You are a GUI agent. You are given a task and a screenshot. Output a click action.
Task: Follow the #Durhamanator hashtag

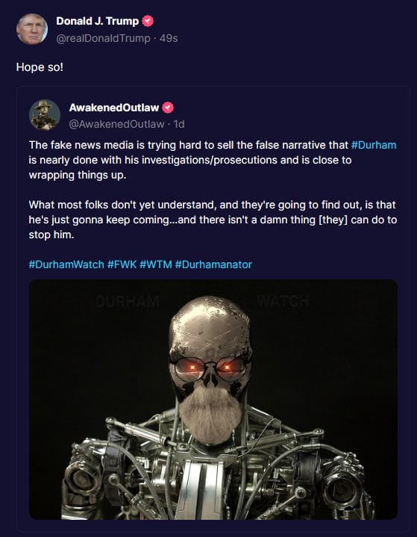pos(213,264)
